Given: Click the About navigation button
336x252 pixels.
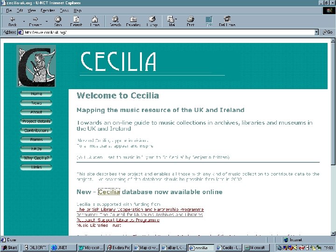Looking at the screenshot, I should click(x=36, y=112).
